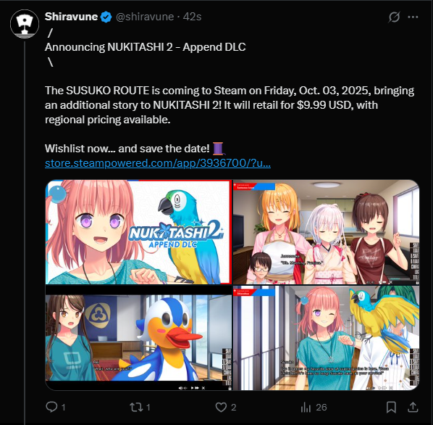433x425 pixels.
Task: Reply to the post via comment icon
Action: [51, 407]
